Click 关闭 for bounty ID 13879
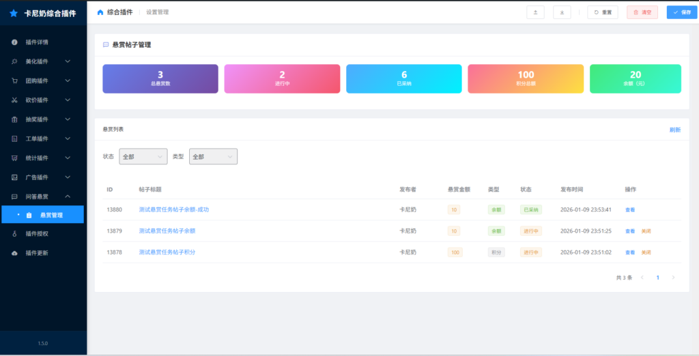699x356 pixels. pyautogui.click(x=646, y=231)
